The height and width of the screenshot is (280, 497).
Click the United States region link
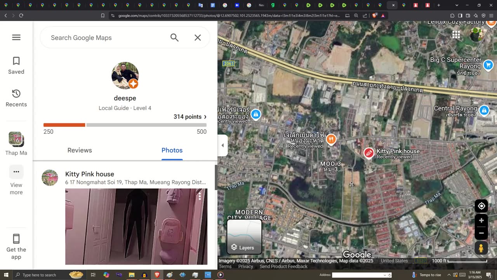(x=394, y=261)
